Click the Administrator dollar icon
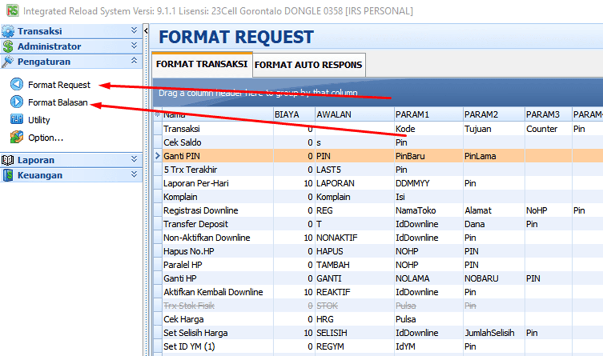This screenshot has width=603, height=356. pos(8,47)
